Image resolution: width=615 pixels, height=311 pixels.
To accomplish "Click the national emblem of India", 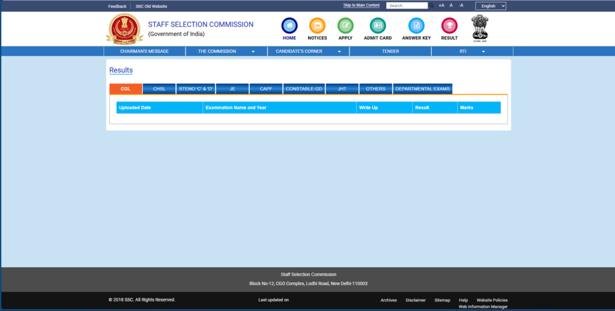I will coord(480,29).
